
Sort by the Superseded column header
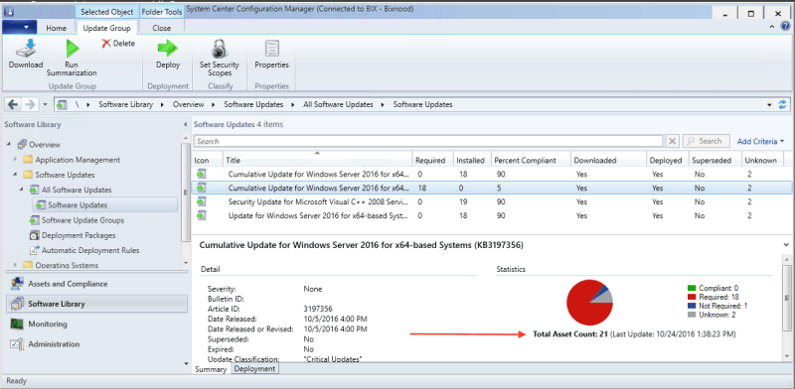(x=715, y=160)
